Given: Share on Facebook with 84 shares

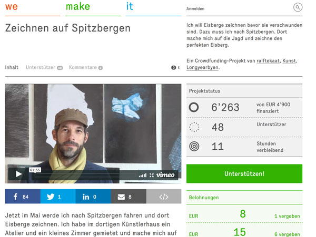Looking at the screenshot, I should coord(23,197).
